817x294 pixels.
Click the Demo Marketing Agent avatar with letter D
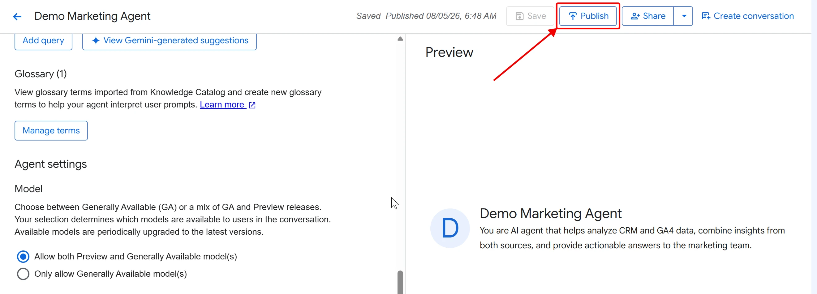click(450, 228)
